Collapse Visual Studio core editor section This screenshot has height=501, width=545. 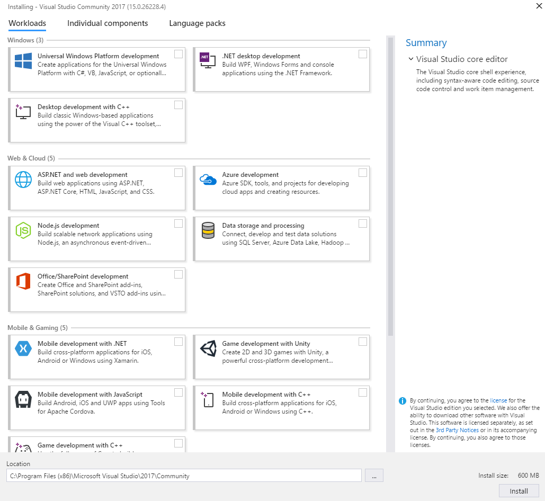pos(411,59)
